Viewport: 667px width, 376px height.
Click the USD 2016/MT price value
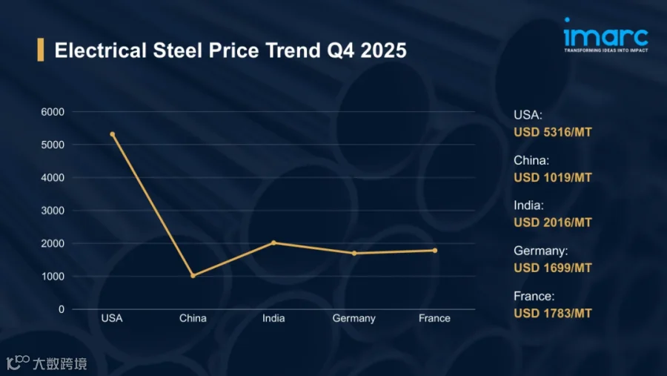coord(553,222)
